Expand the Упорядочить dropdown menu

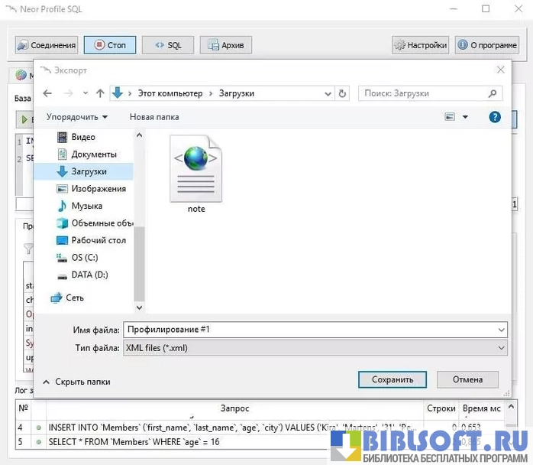point(76,117)
